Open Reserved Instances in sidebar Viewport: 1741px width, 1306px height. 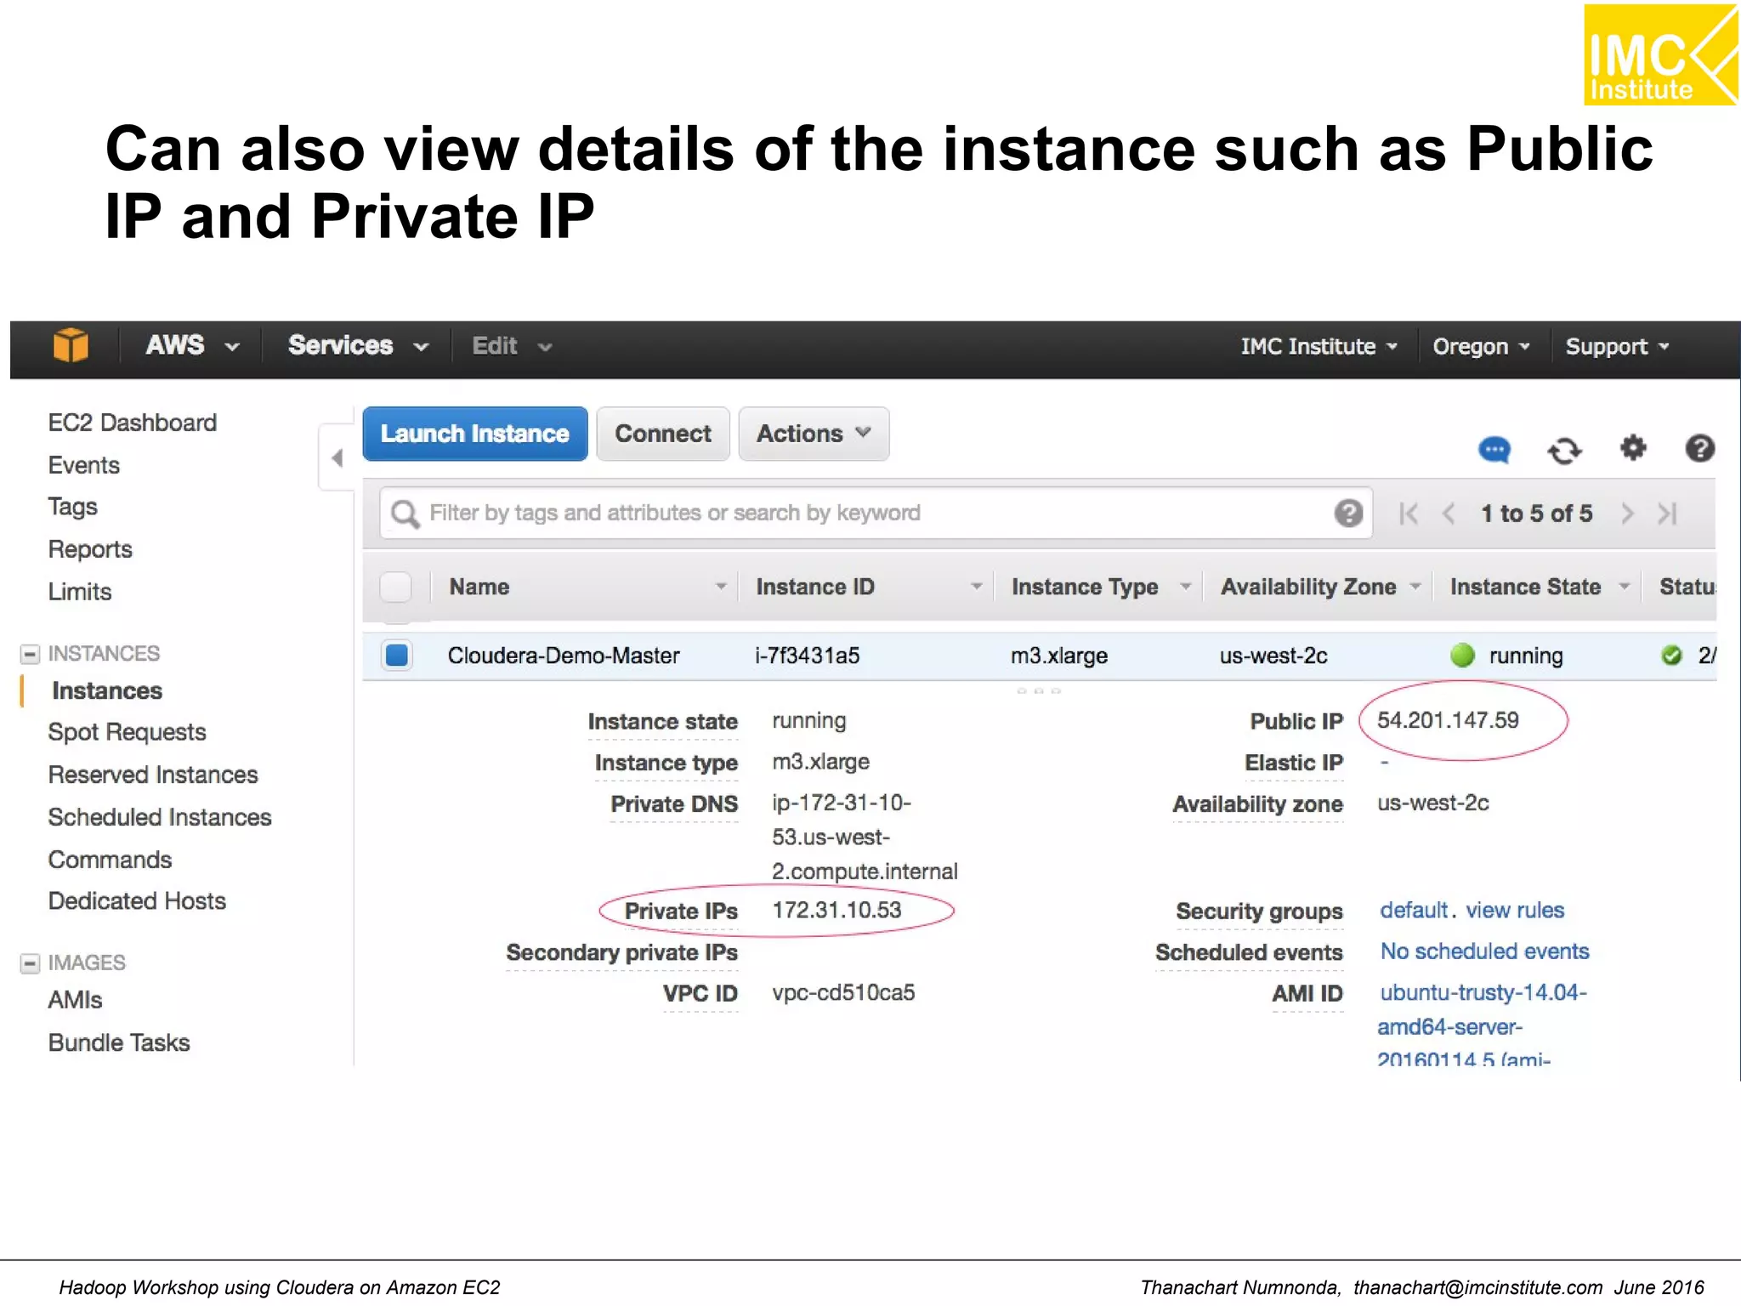click(x=153, y=775)
